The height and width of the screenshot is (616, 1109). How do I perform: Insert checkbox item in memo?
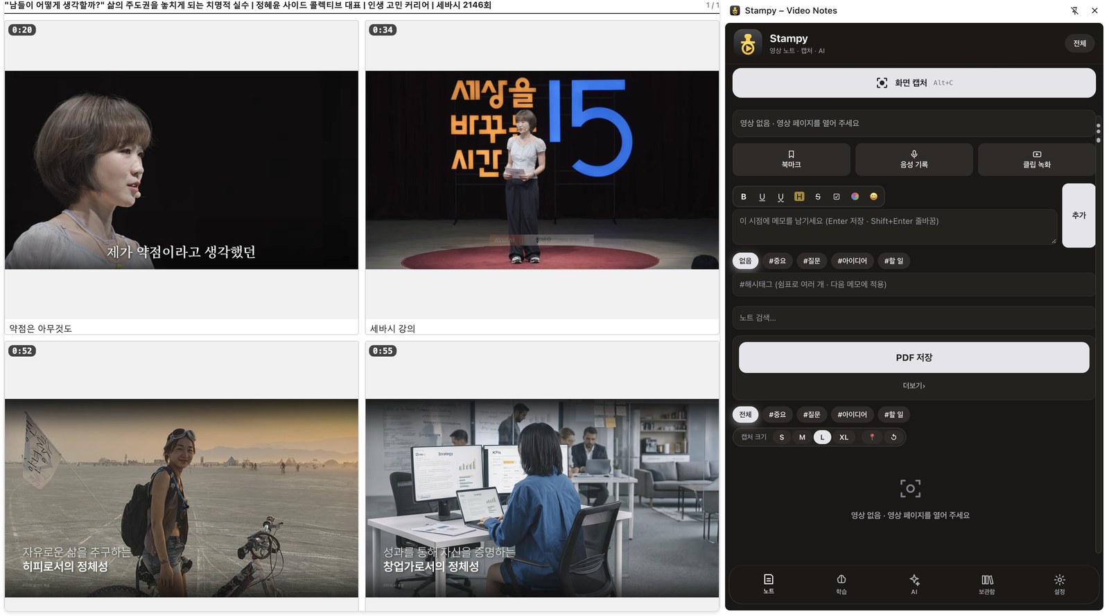tap(837, 197)
